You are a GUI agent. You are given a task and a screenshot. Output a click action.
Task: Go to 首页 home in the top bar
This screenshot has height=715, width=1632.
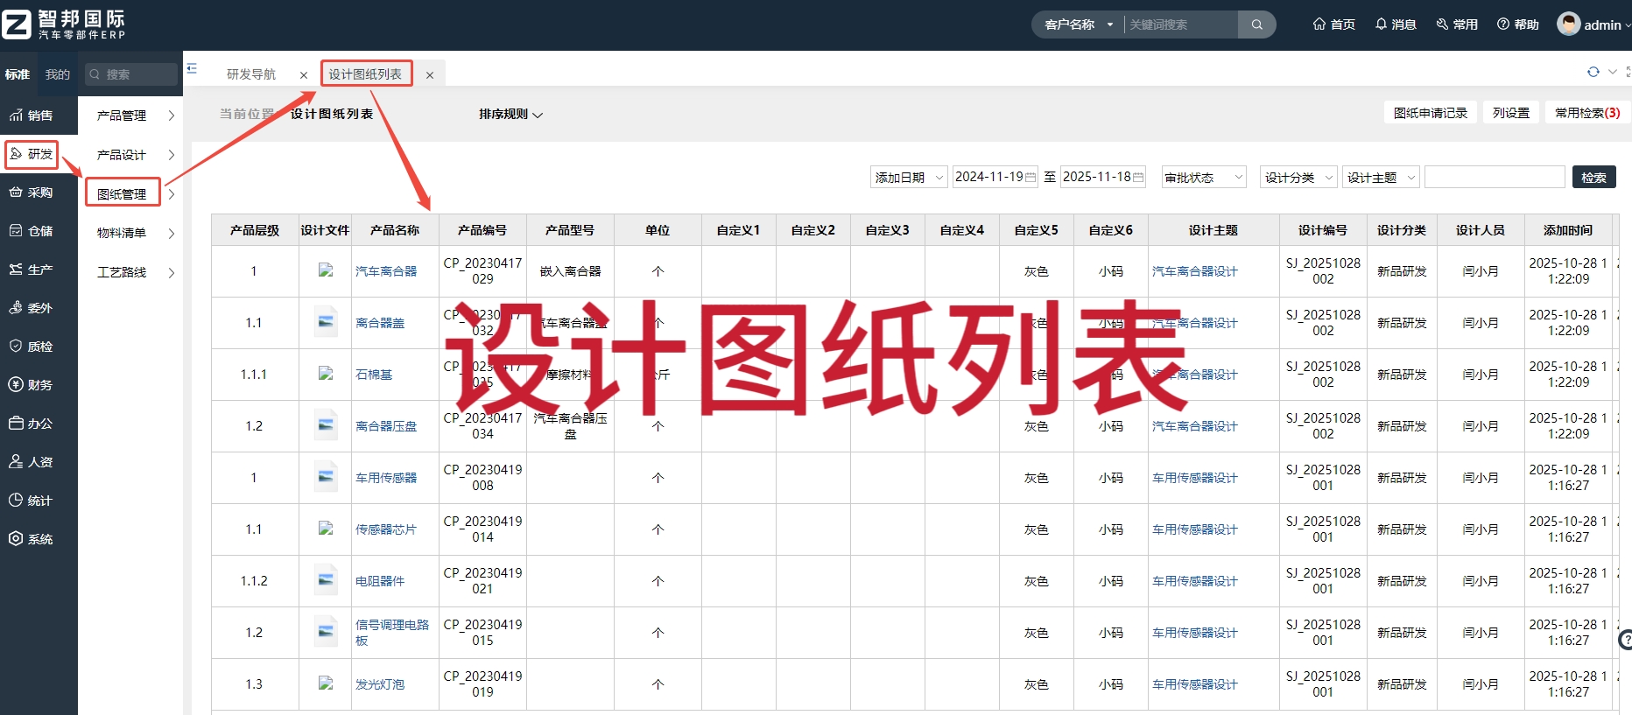click(x=1333, y=25)
